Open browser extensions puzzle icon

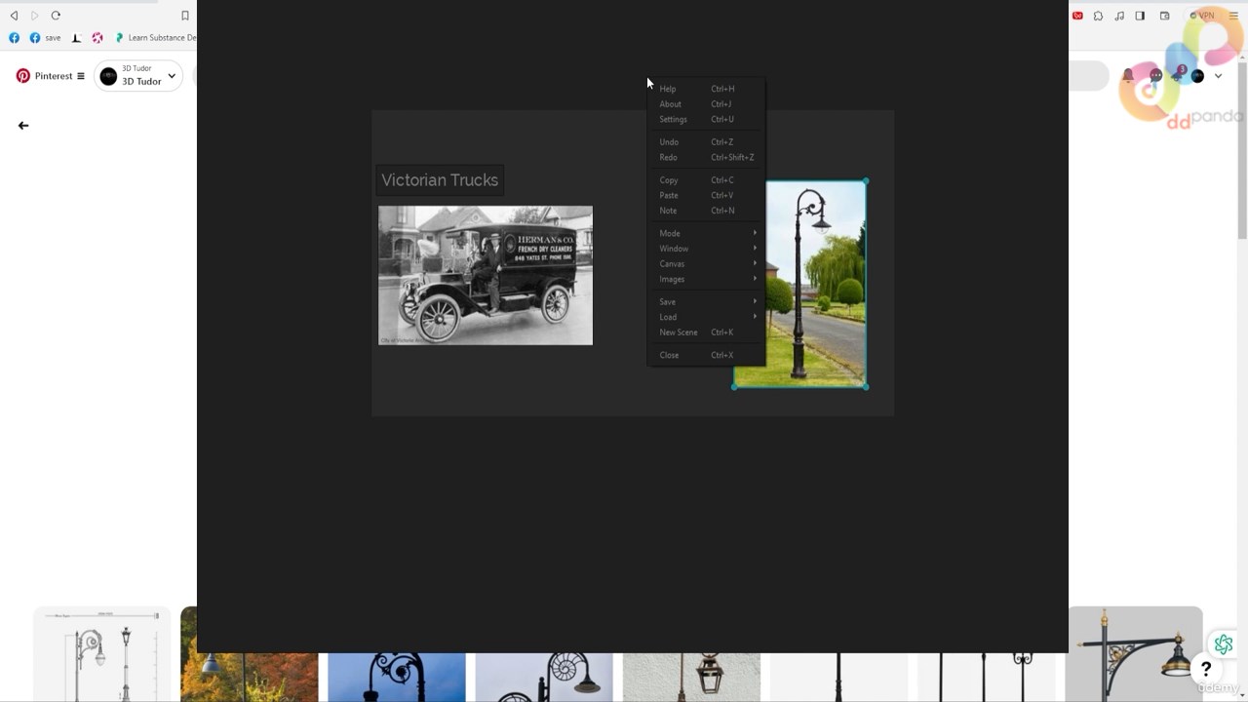[x=1098, y=16]
